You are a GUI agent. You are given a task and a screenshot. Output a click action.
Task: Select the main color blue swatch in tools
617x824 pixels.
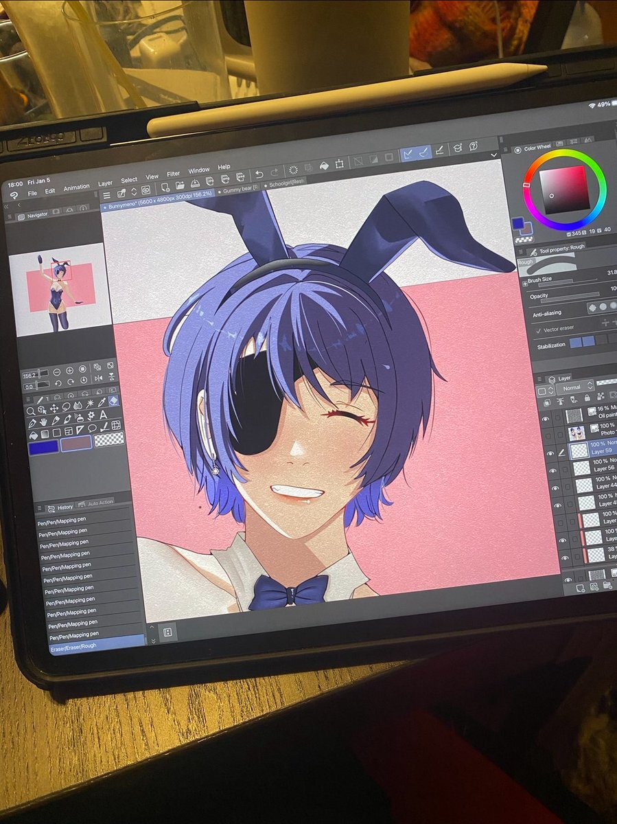[43, 447]
